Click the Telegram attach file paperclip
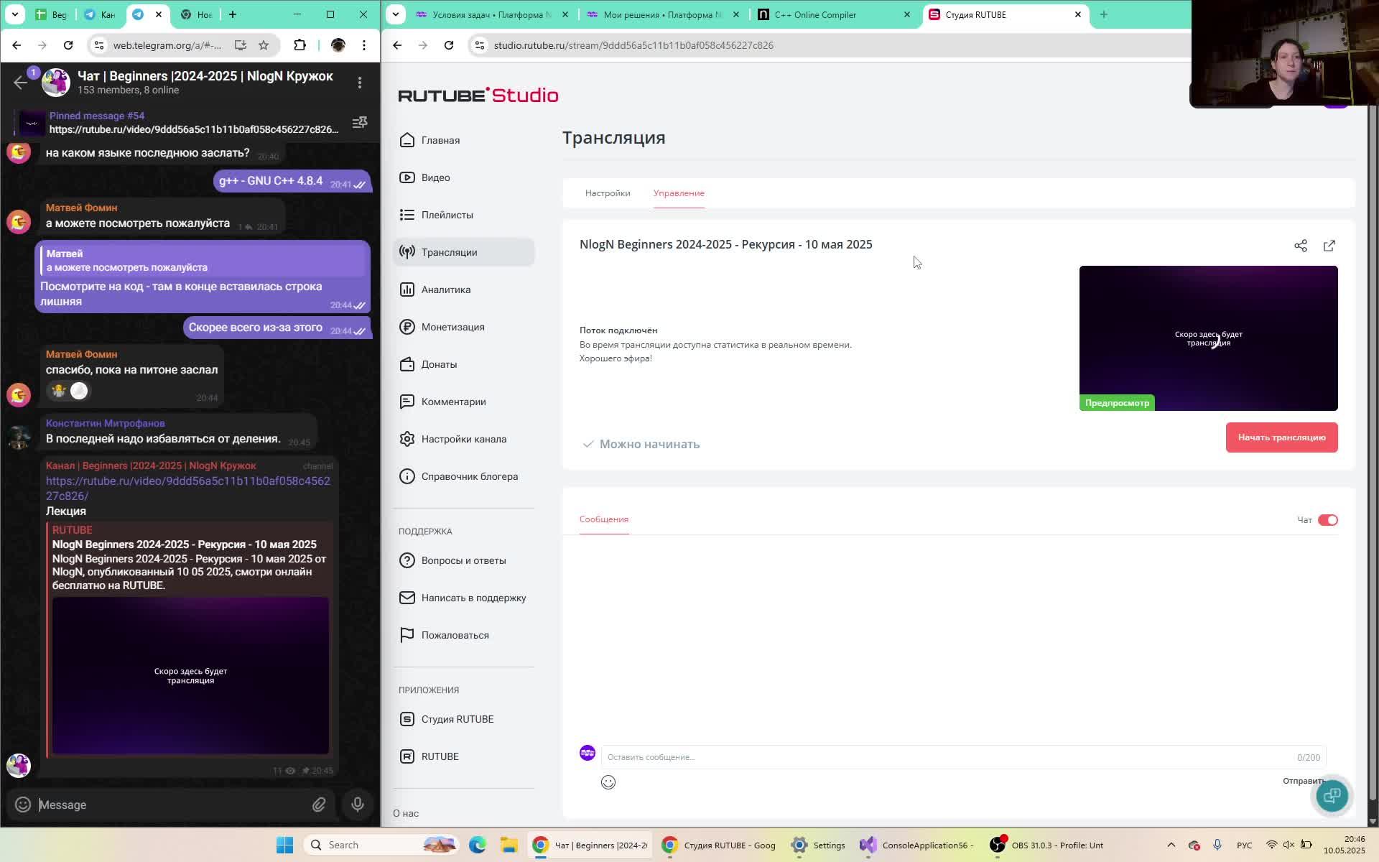The image size is (1379, 862). tap(319, 805)
